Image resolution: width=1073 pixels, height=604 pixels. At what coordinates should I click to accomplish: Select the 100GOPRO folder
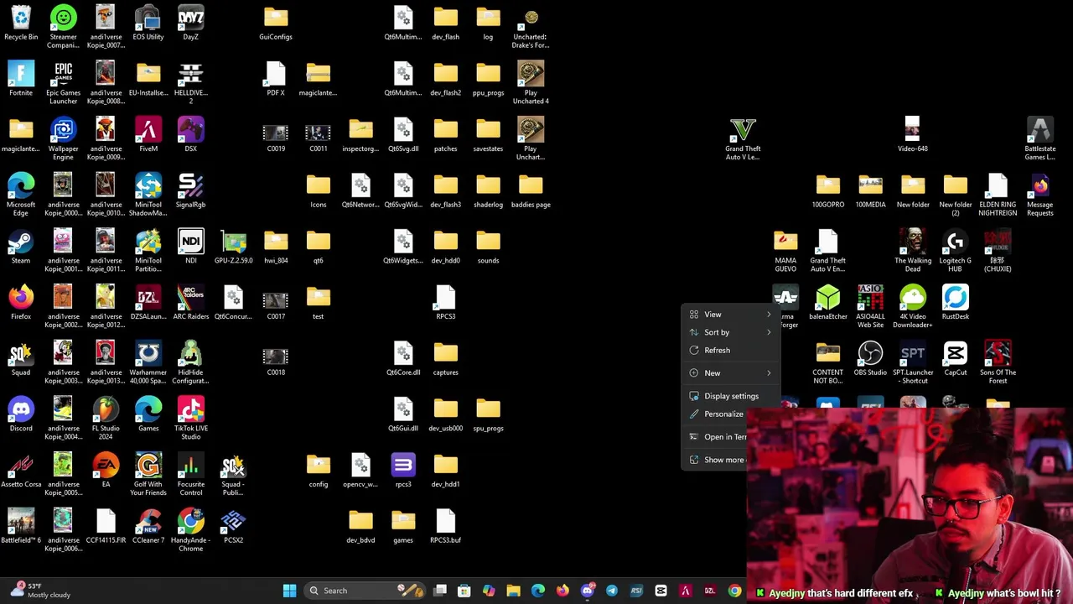coord(827,190)
